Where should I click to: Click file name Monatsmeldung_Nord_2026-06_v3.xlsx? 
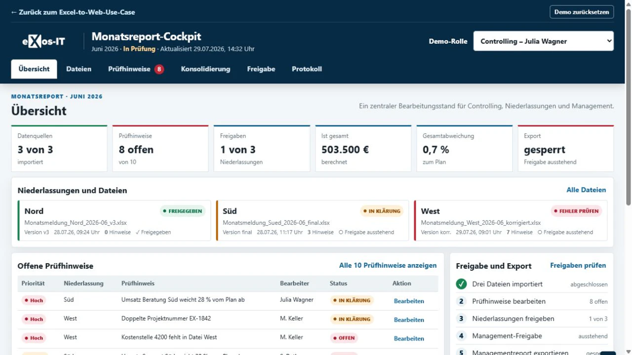click(76, 223)
